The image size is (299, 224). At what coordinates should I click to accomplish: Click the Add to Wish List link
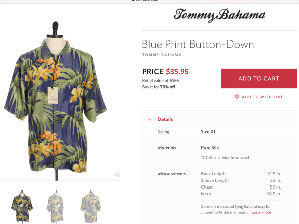coord(262,97)
